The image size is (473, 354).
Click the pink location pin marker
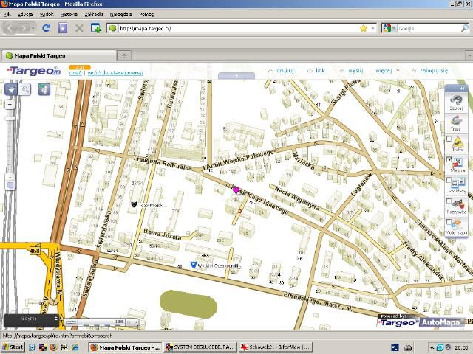(236, 190)
